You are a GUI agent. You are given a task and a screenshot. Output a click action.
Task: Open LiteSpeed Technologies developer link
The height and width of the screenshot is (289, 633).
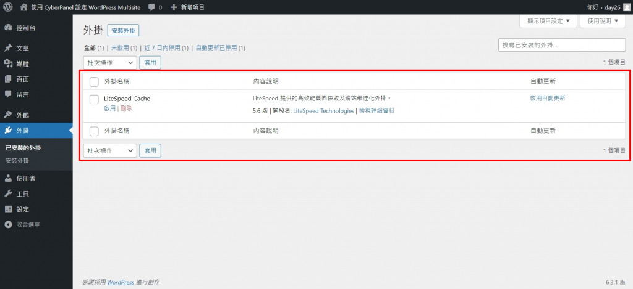coord(323,111)
